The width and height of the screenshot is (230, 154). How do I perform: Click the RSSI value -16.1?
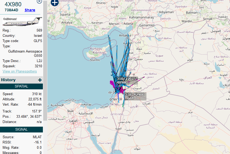(38, 142)
